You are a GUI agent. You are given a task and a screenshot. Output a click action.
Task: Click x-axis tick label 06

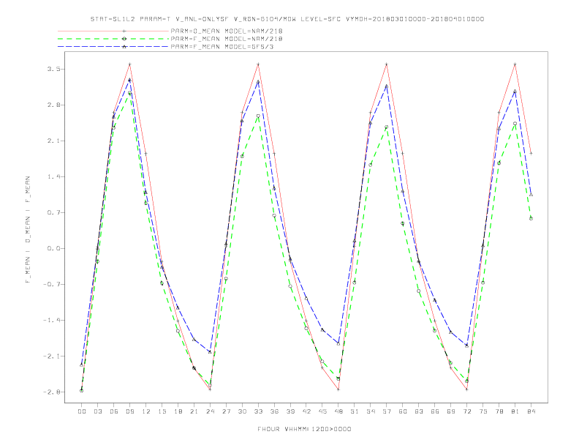click(x=114, y=411)
